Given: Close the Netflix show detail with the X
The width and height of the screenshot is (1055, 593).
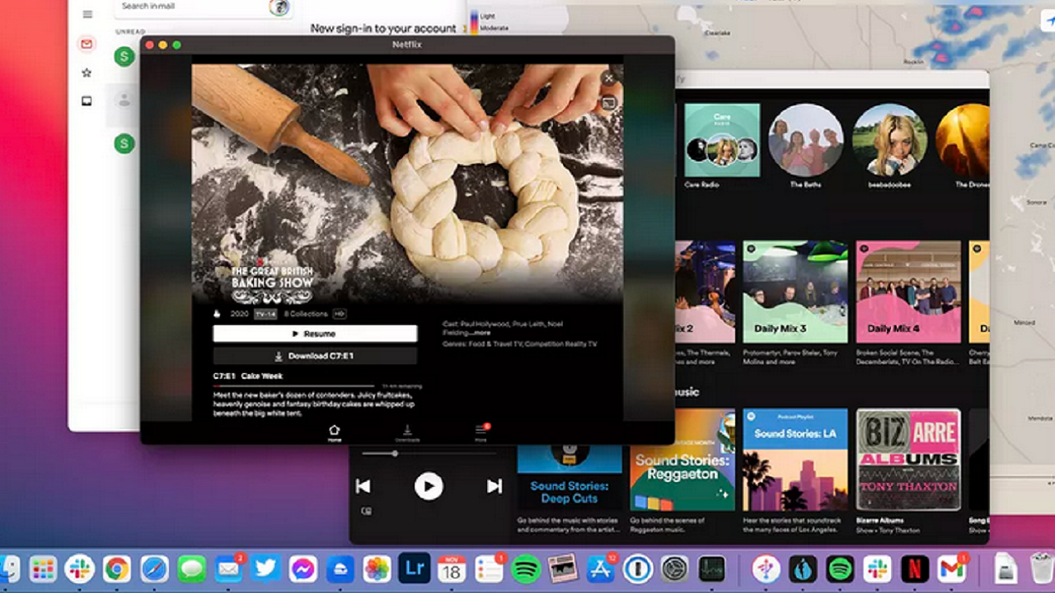Looking at the screenshot, I should point(608,78).
